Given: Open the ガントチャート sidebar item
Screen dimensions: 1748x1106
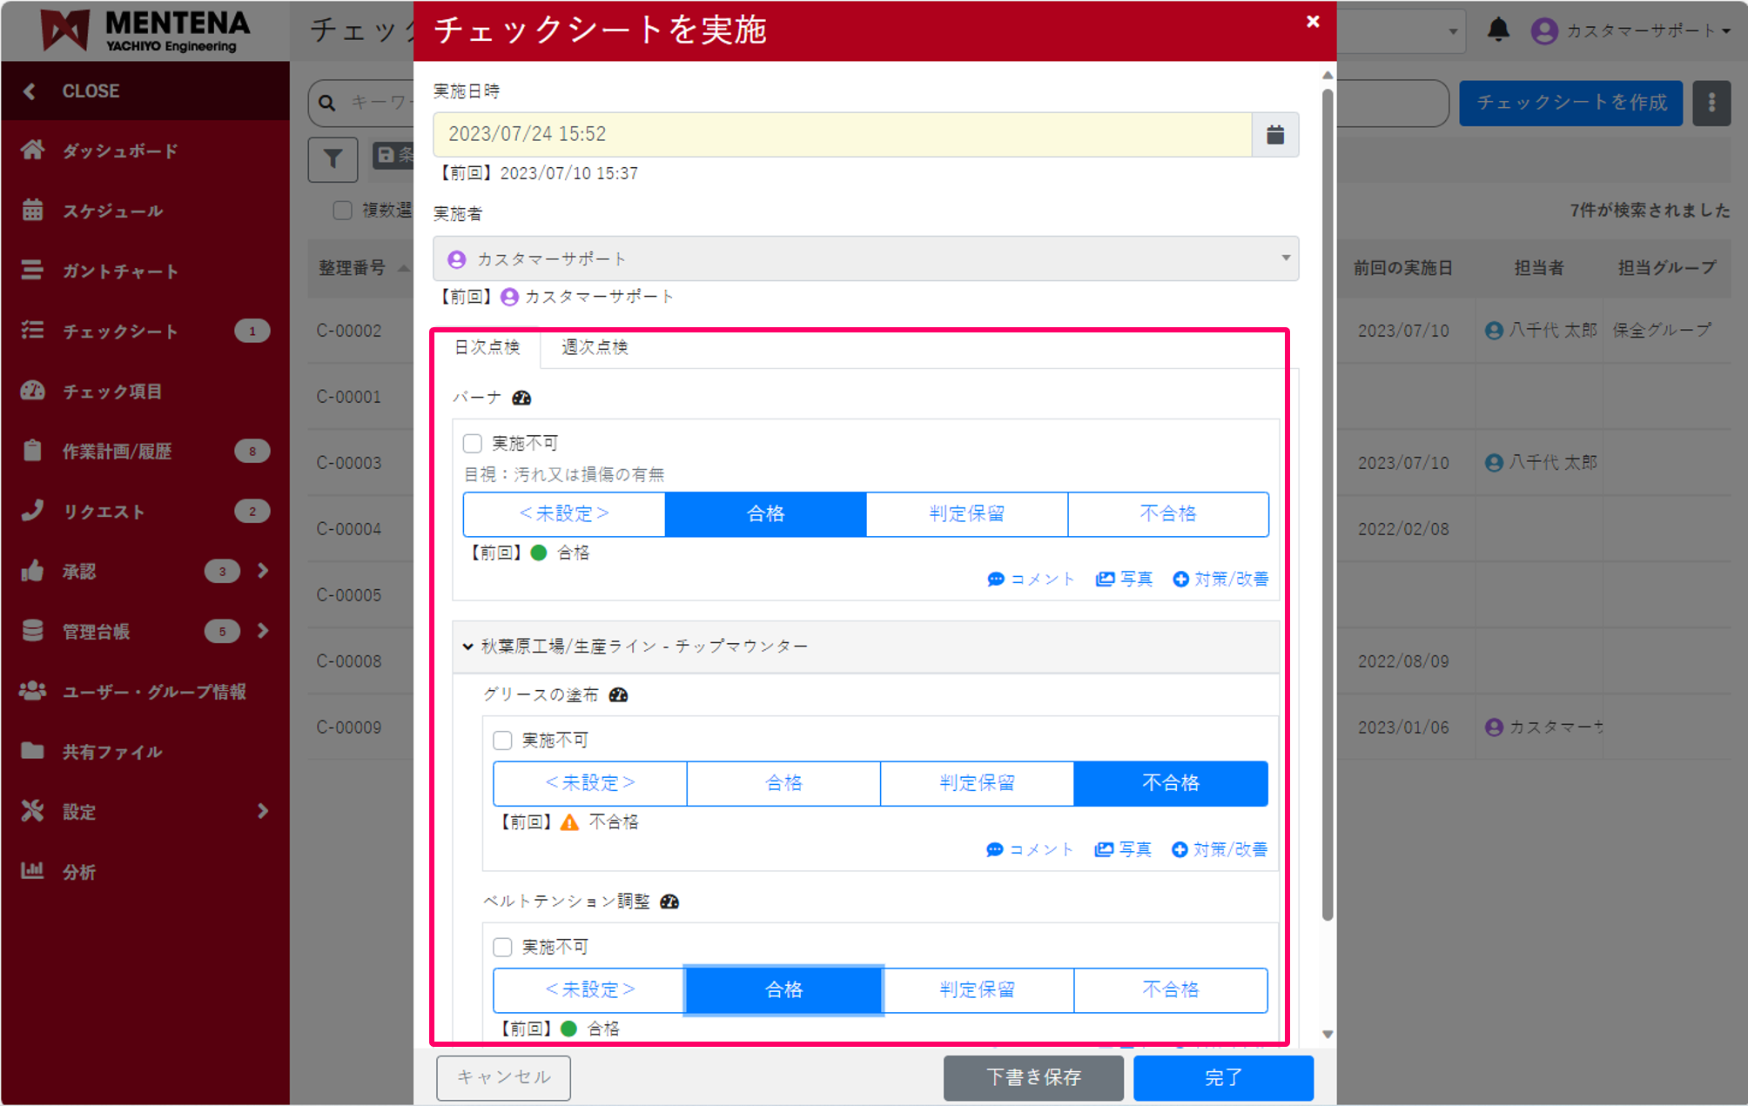Looking at the screenshot, I should (122, 270).
